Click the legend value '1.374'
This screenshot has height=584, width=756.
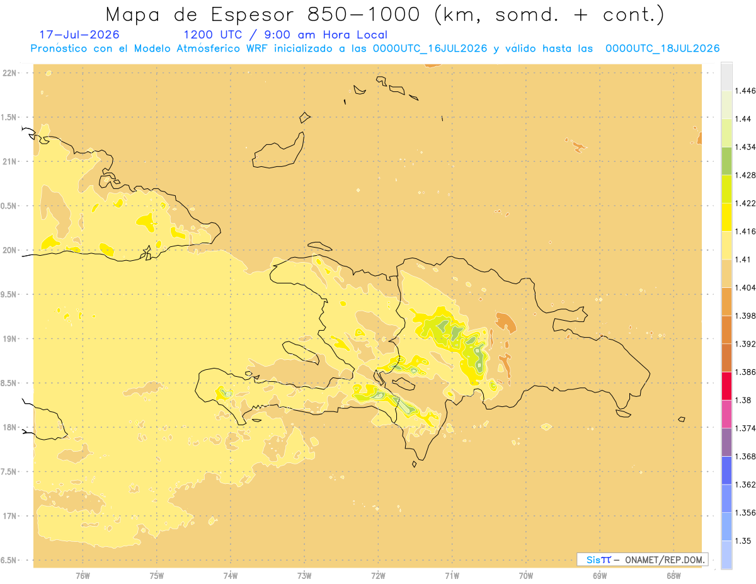tap(745, 428)
